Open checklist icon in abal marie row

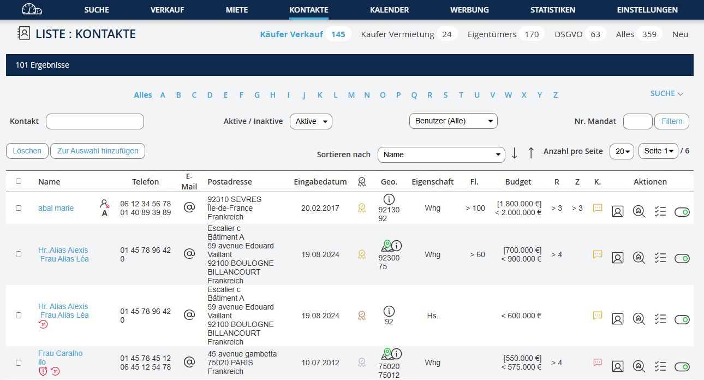660,211
